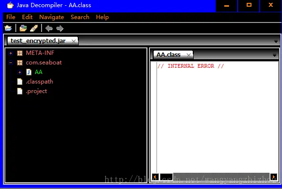Close the test_encrypted.jar tab
Image resolution: width=282 pixels, height=189 pixels.
(73, 42)
